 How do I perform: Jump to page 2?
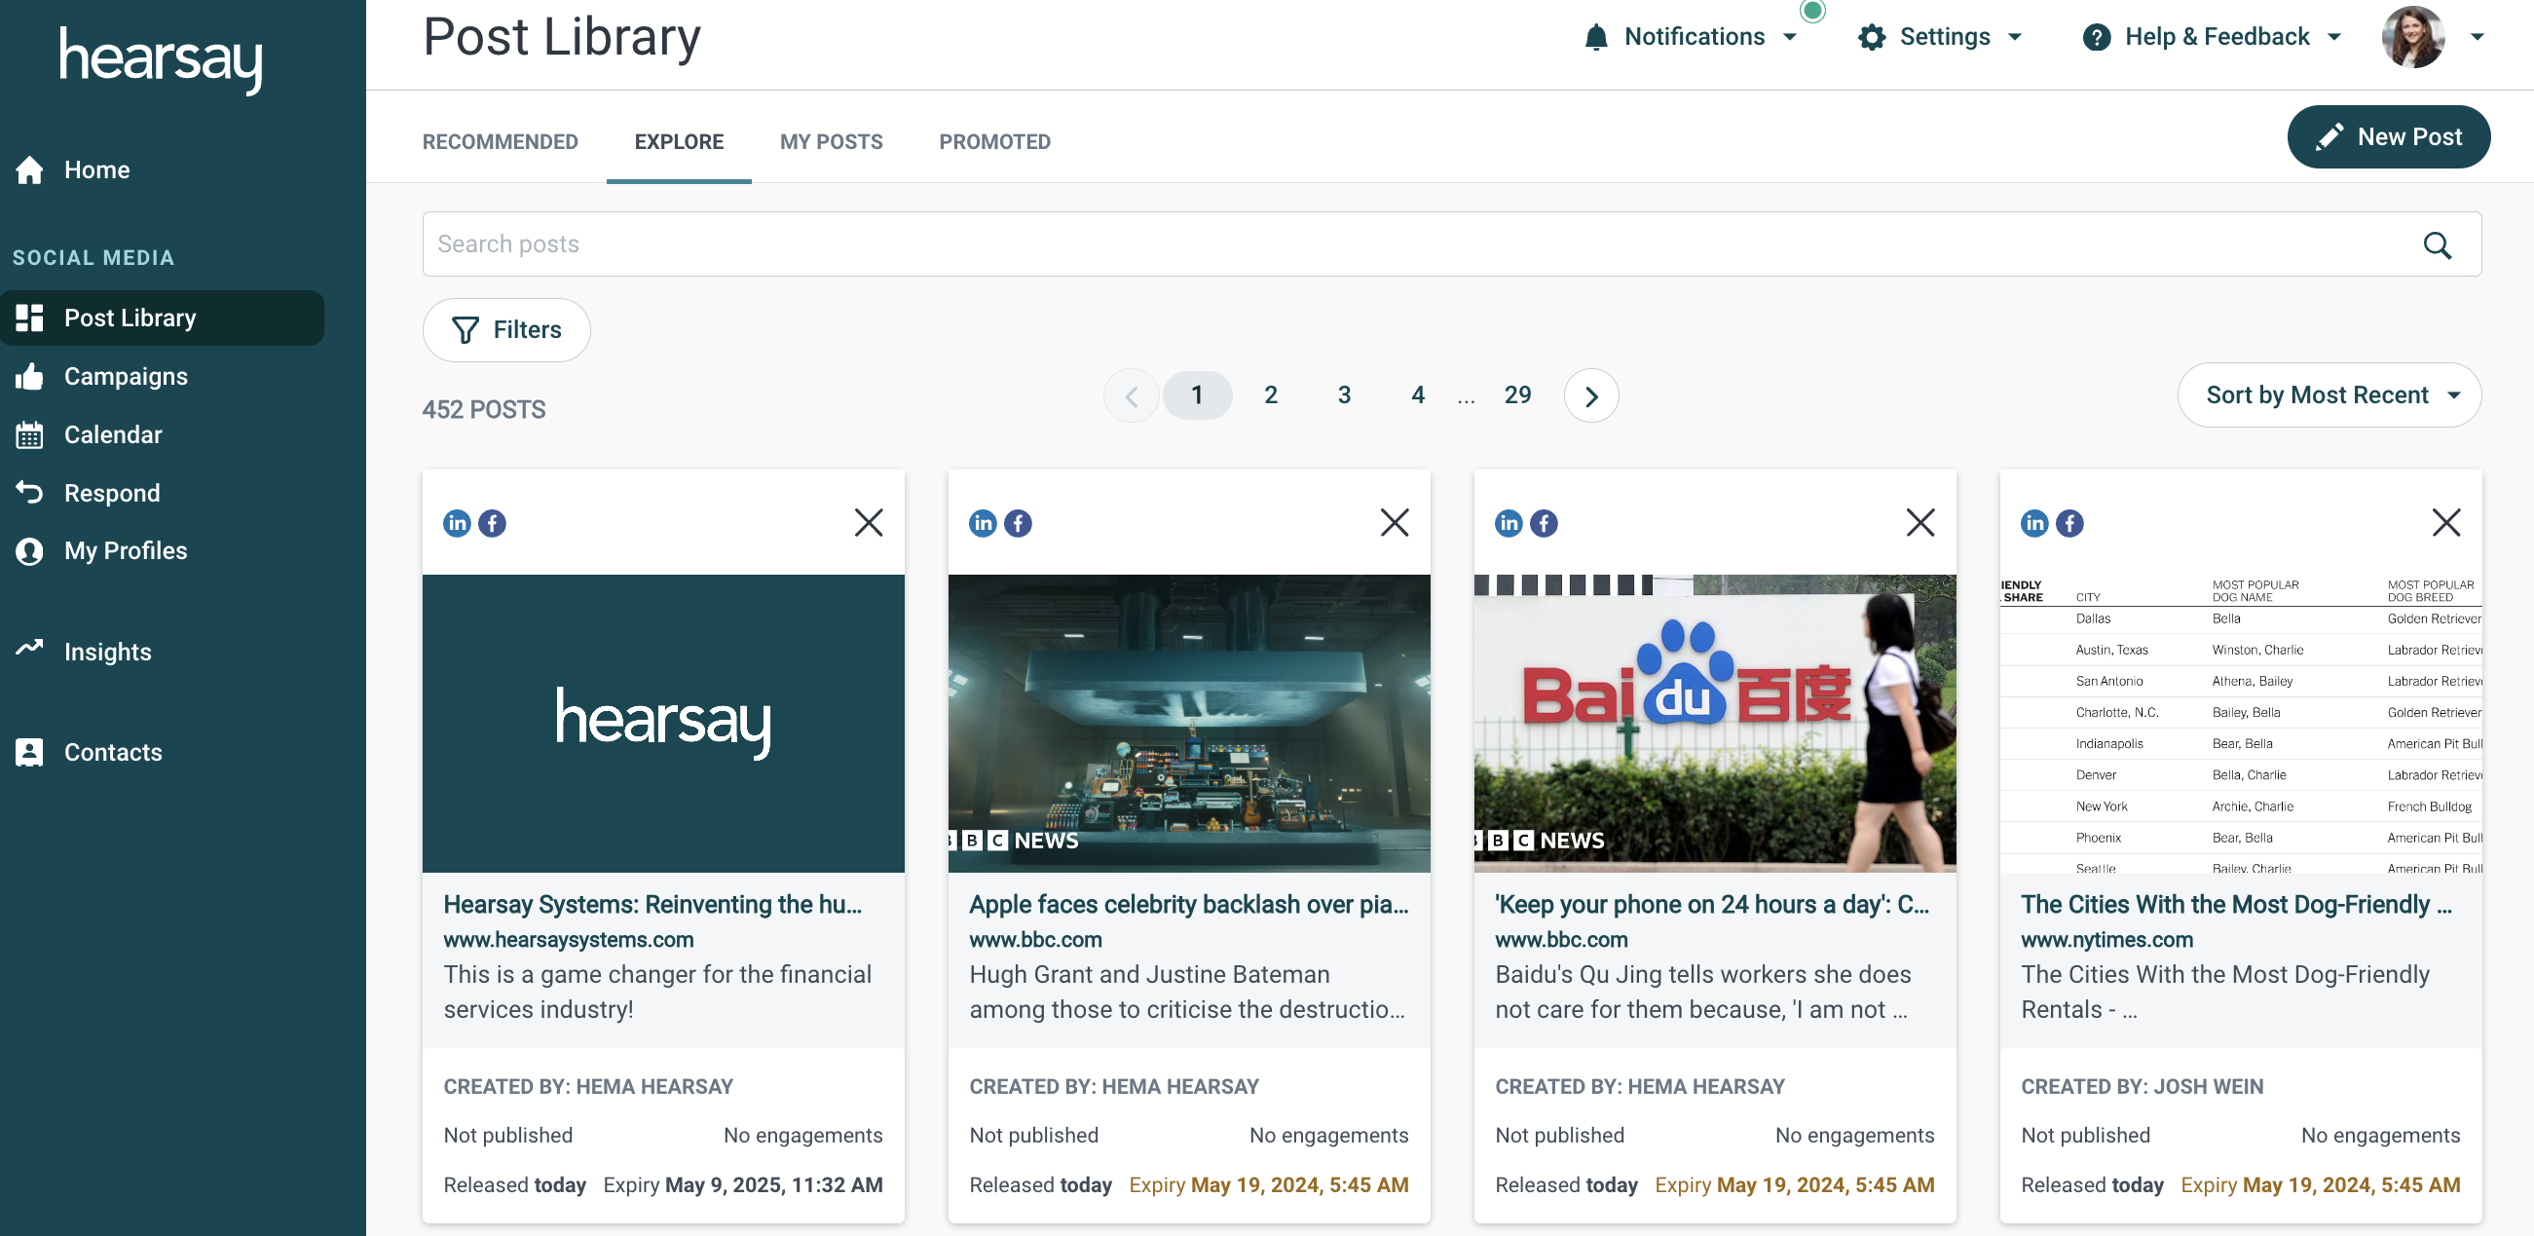(1271, 395)
